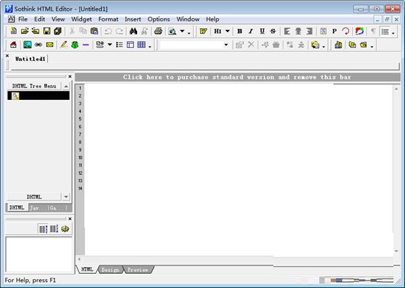Expand first toolbar options chevron after preview
Image resolution: width=405 pixels, height=288 pixels.
(x=189, y=33)
